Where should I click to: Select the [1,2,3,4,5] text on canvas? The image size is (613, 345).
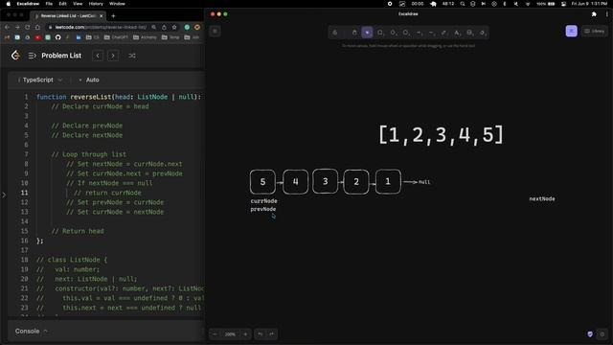441,135
